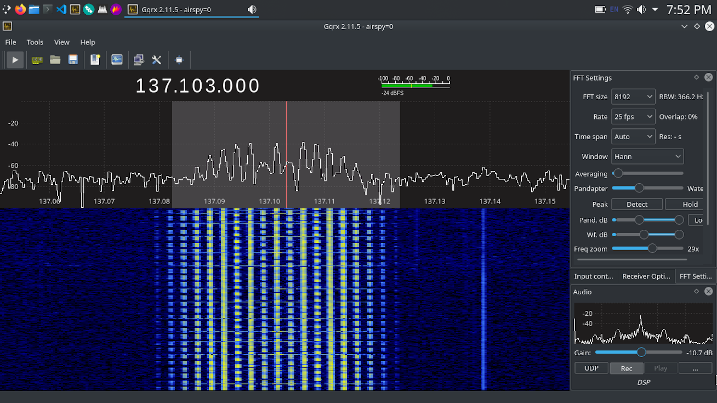717x403 pixels.
Task: Open the Window Hann dropdown
Action: tap(647, 156)
